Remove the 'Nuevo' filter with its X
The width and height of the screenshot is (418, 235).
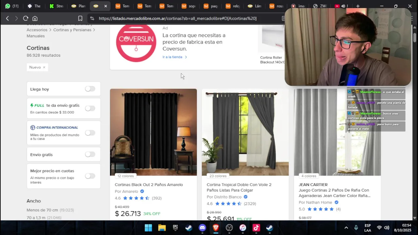(44, 67)
